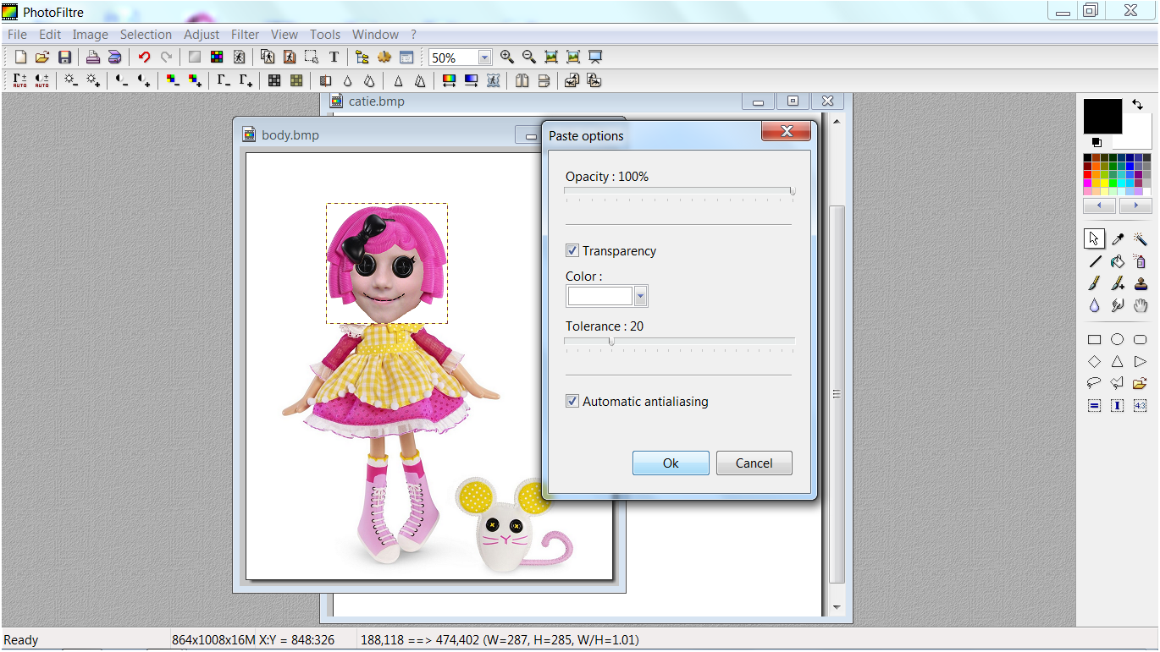This screenshot has height=652, width=1160.
Task: Open the transparency Color dropdown arrow
Action: click(x=640, y=296)
